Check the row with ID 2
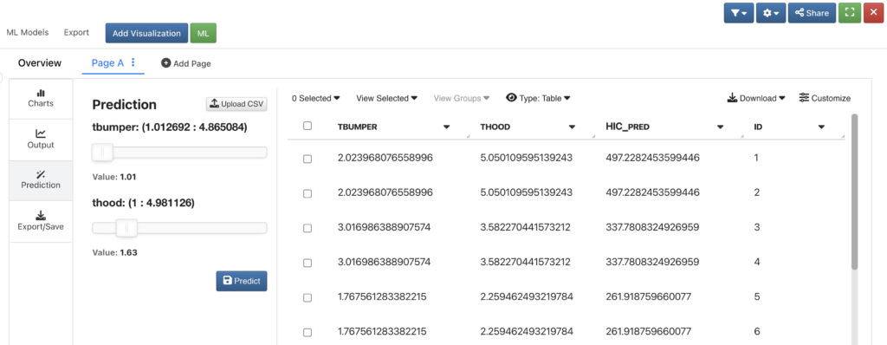 (308, 194)
